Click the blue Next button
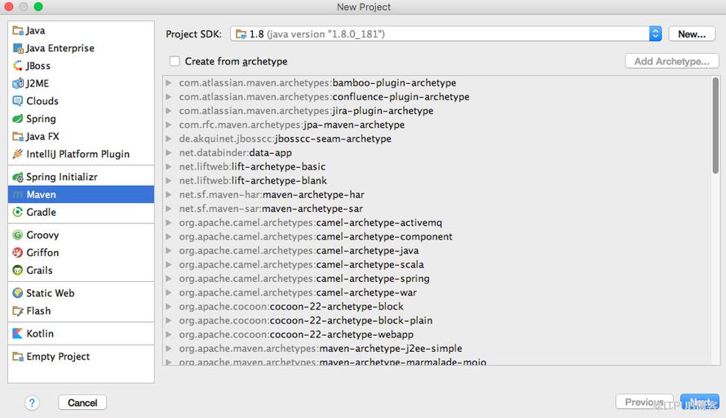The image size is (726, 418). coord(700,402)
